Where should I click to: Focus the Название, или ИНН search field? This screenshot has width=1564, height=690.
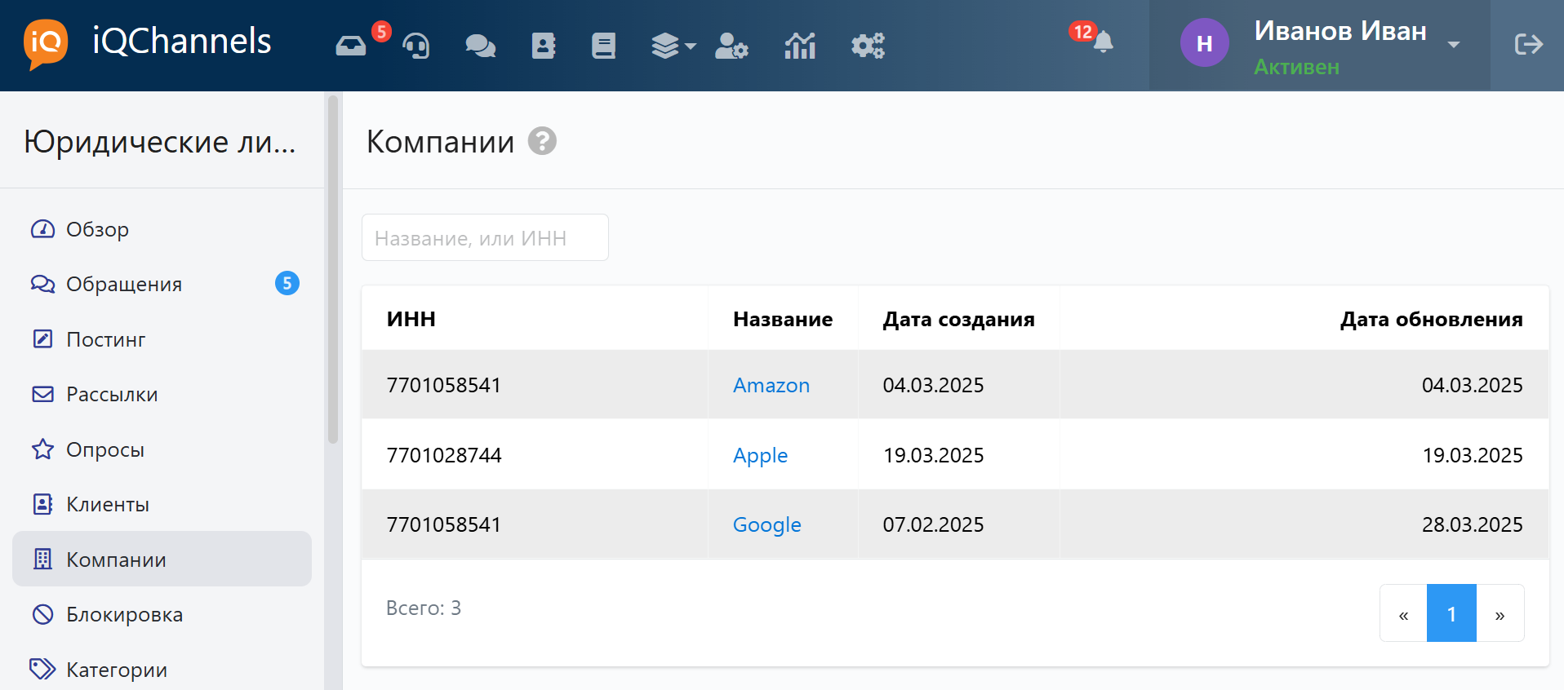pyautogui.click(x=485, y=237)
